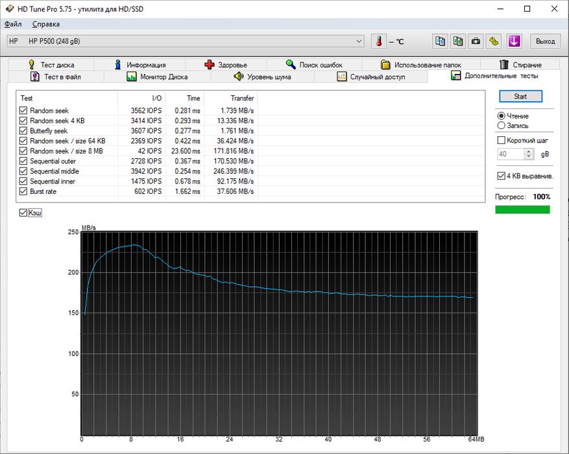Screen dimensions: 569x454
Task: Uncheck the Sequential inner checkbox
Action: click(23, 182)
